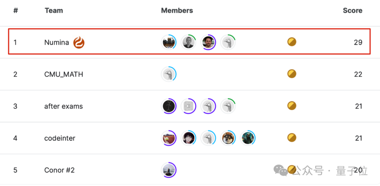
Task: Open codeinter's skull-masked figure avatar
Action: tap(247, 138)
